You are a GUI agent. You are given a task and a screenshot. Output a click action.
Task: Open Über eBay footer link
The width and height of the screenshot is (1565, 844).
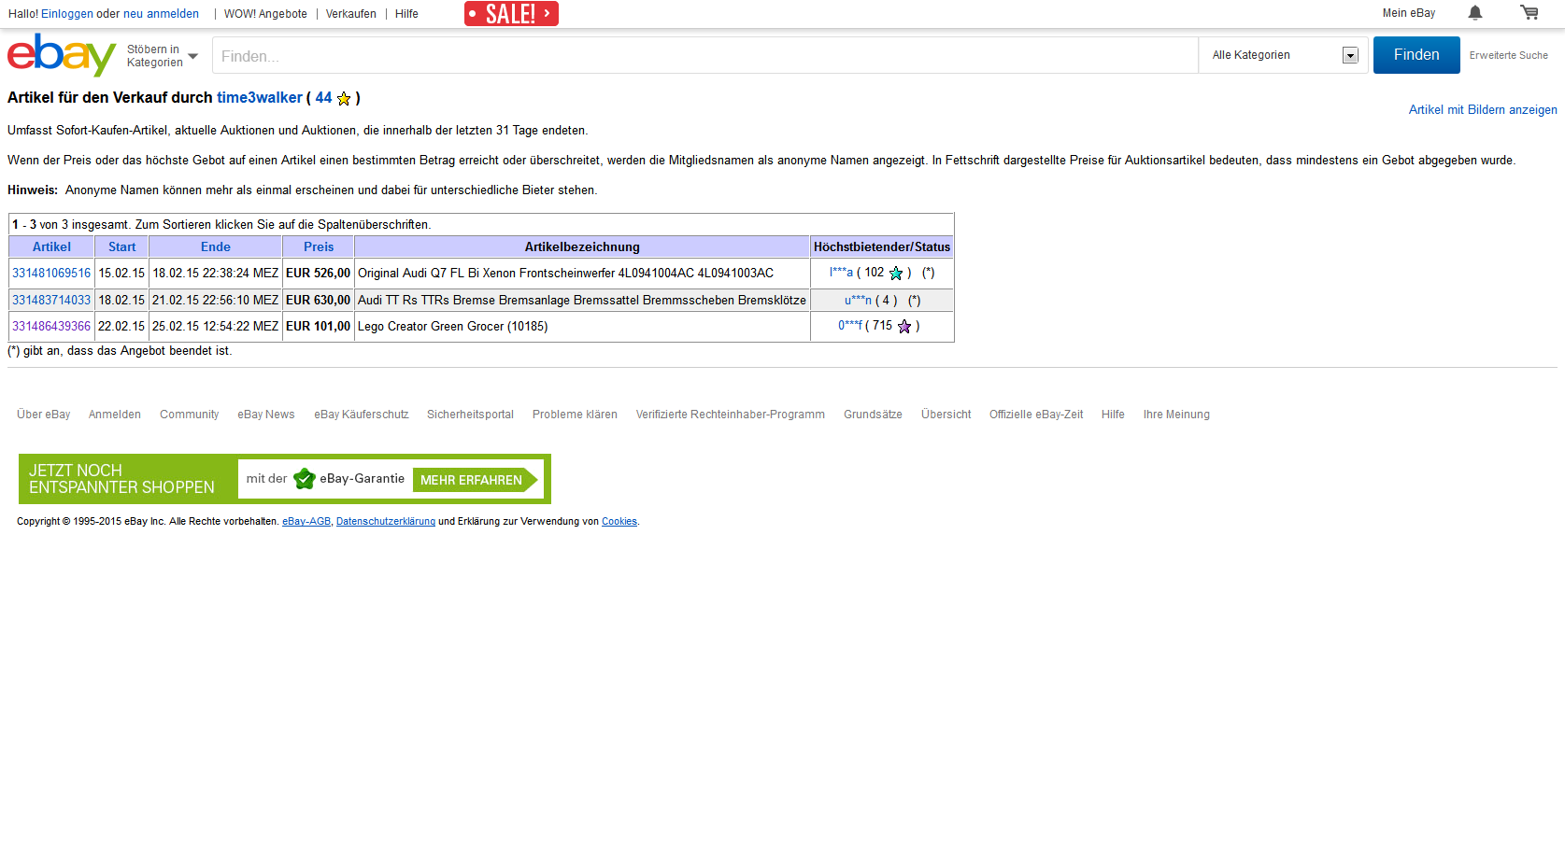[43, 415]
